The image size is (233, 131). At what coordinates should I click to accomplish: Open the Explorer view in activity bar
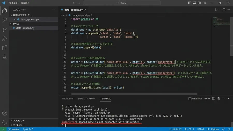point(4,11)
